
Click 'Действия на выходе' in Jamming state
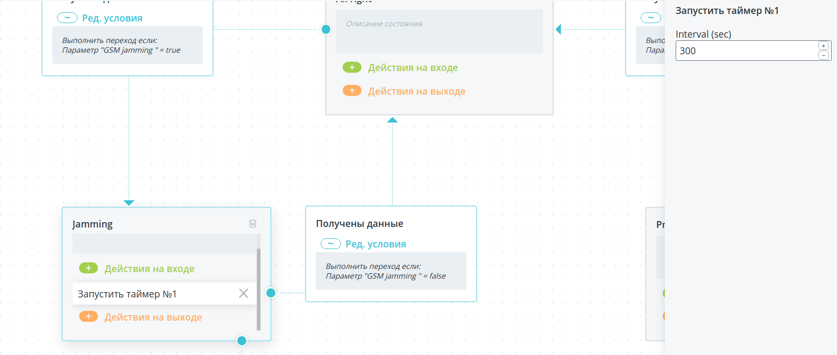[153, 317]
